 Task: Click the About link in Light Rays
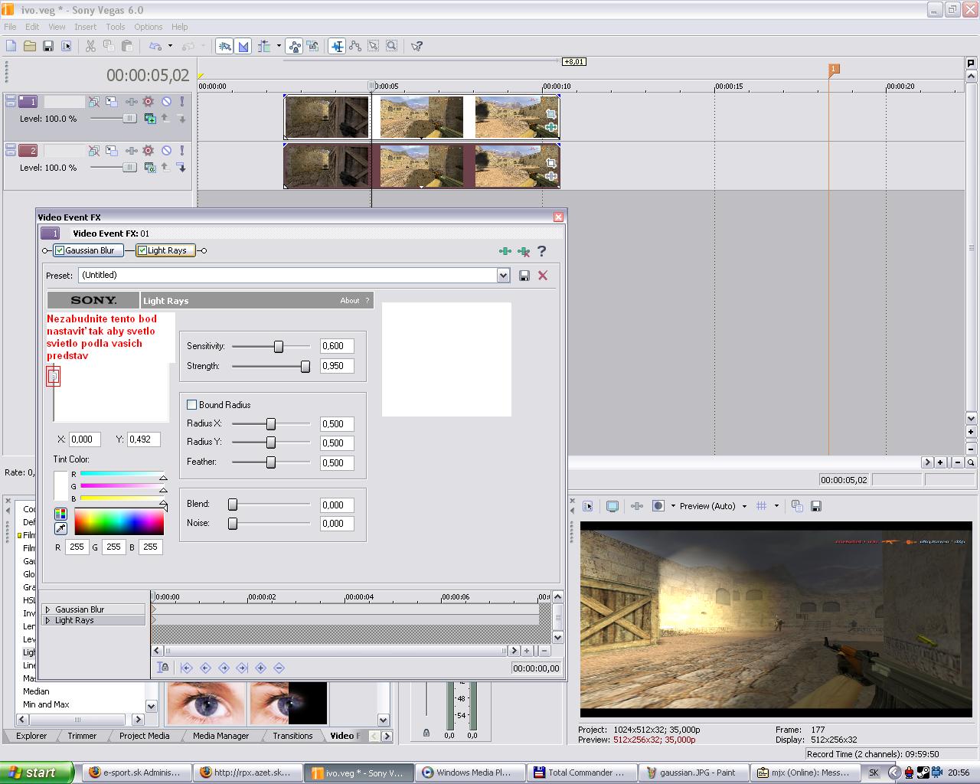350,301
